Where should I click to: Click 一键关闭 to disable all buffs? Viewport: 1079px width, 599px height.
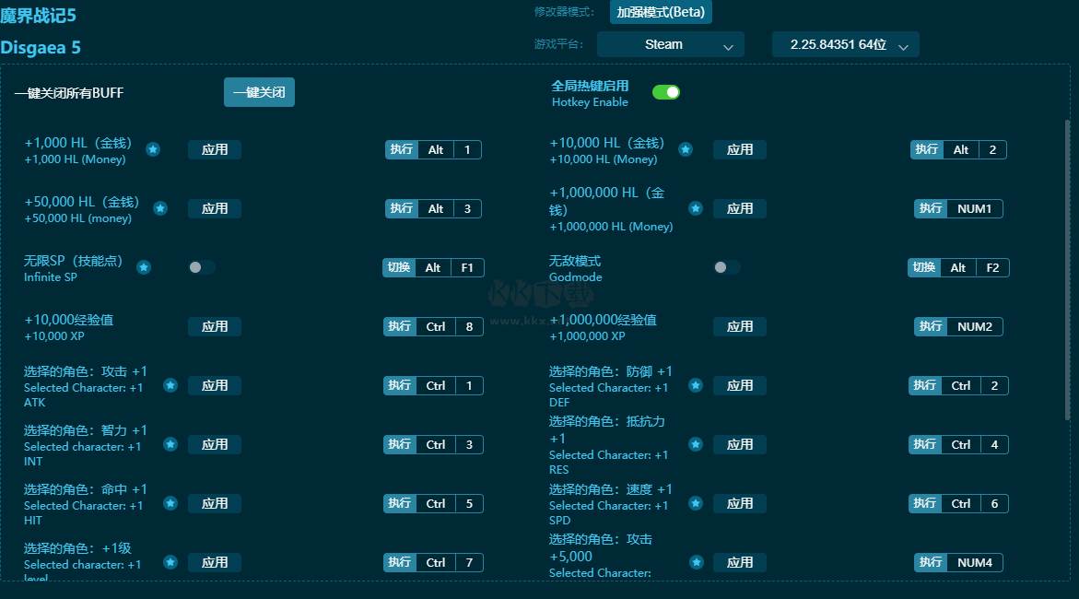[260, 92]
